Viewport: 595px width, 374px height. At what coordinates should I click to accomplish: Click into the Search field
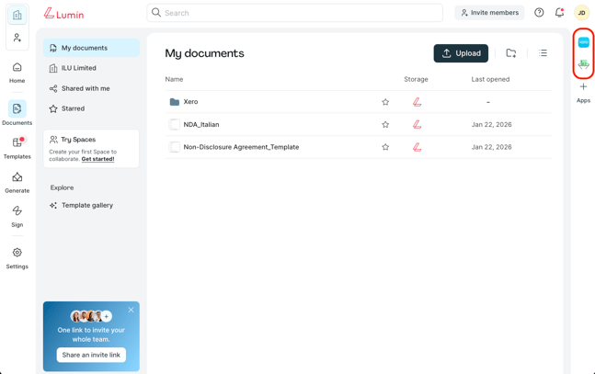coord(294,13)
